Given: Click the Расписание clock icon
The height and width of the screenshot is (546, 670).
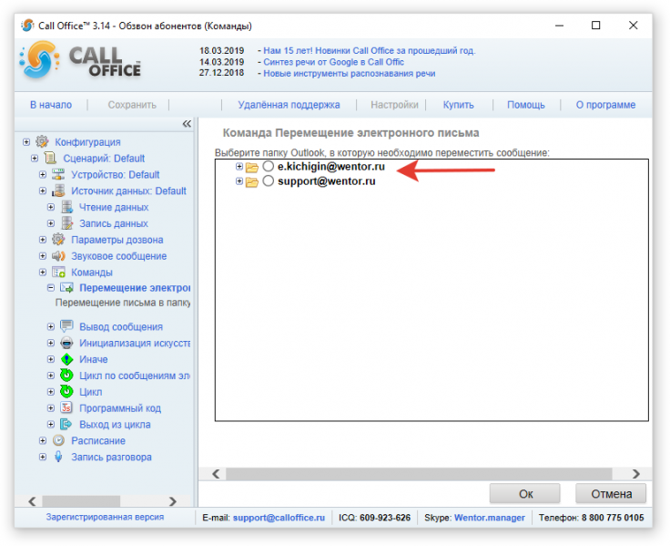Looking at the screenshot, I should [x=58, y=440].
